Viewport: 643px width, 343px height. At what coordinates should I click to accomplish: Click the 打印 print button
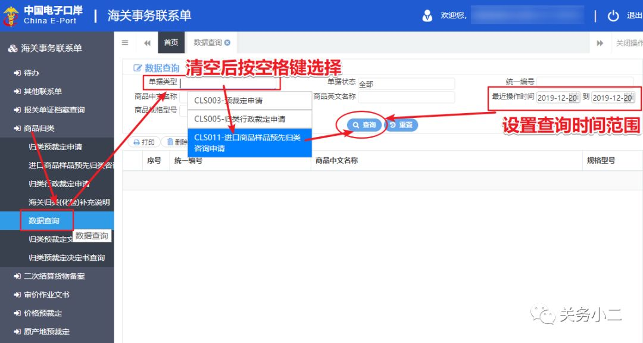[x=144, y=142]
